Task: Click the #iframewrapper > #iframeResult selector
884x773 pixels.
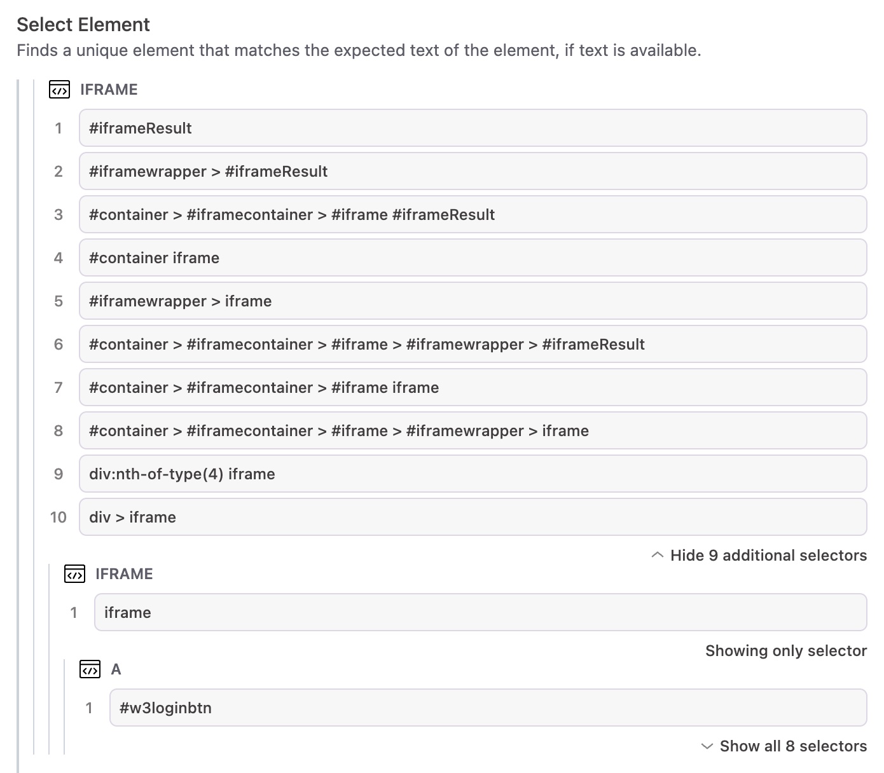Action: (473, 171)
